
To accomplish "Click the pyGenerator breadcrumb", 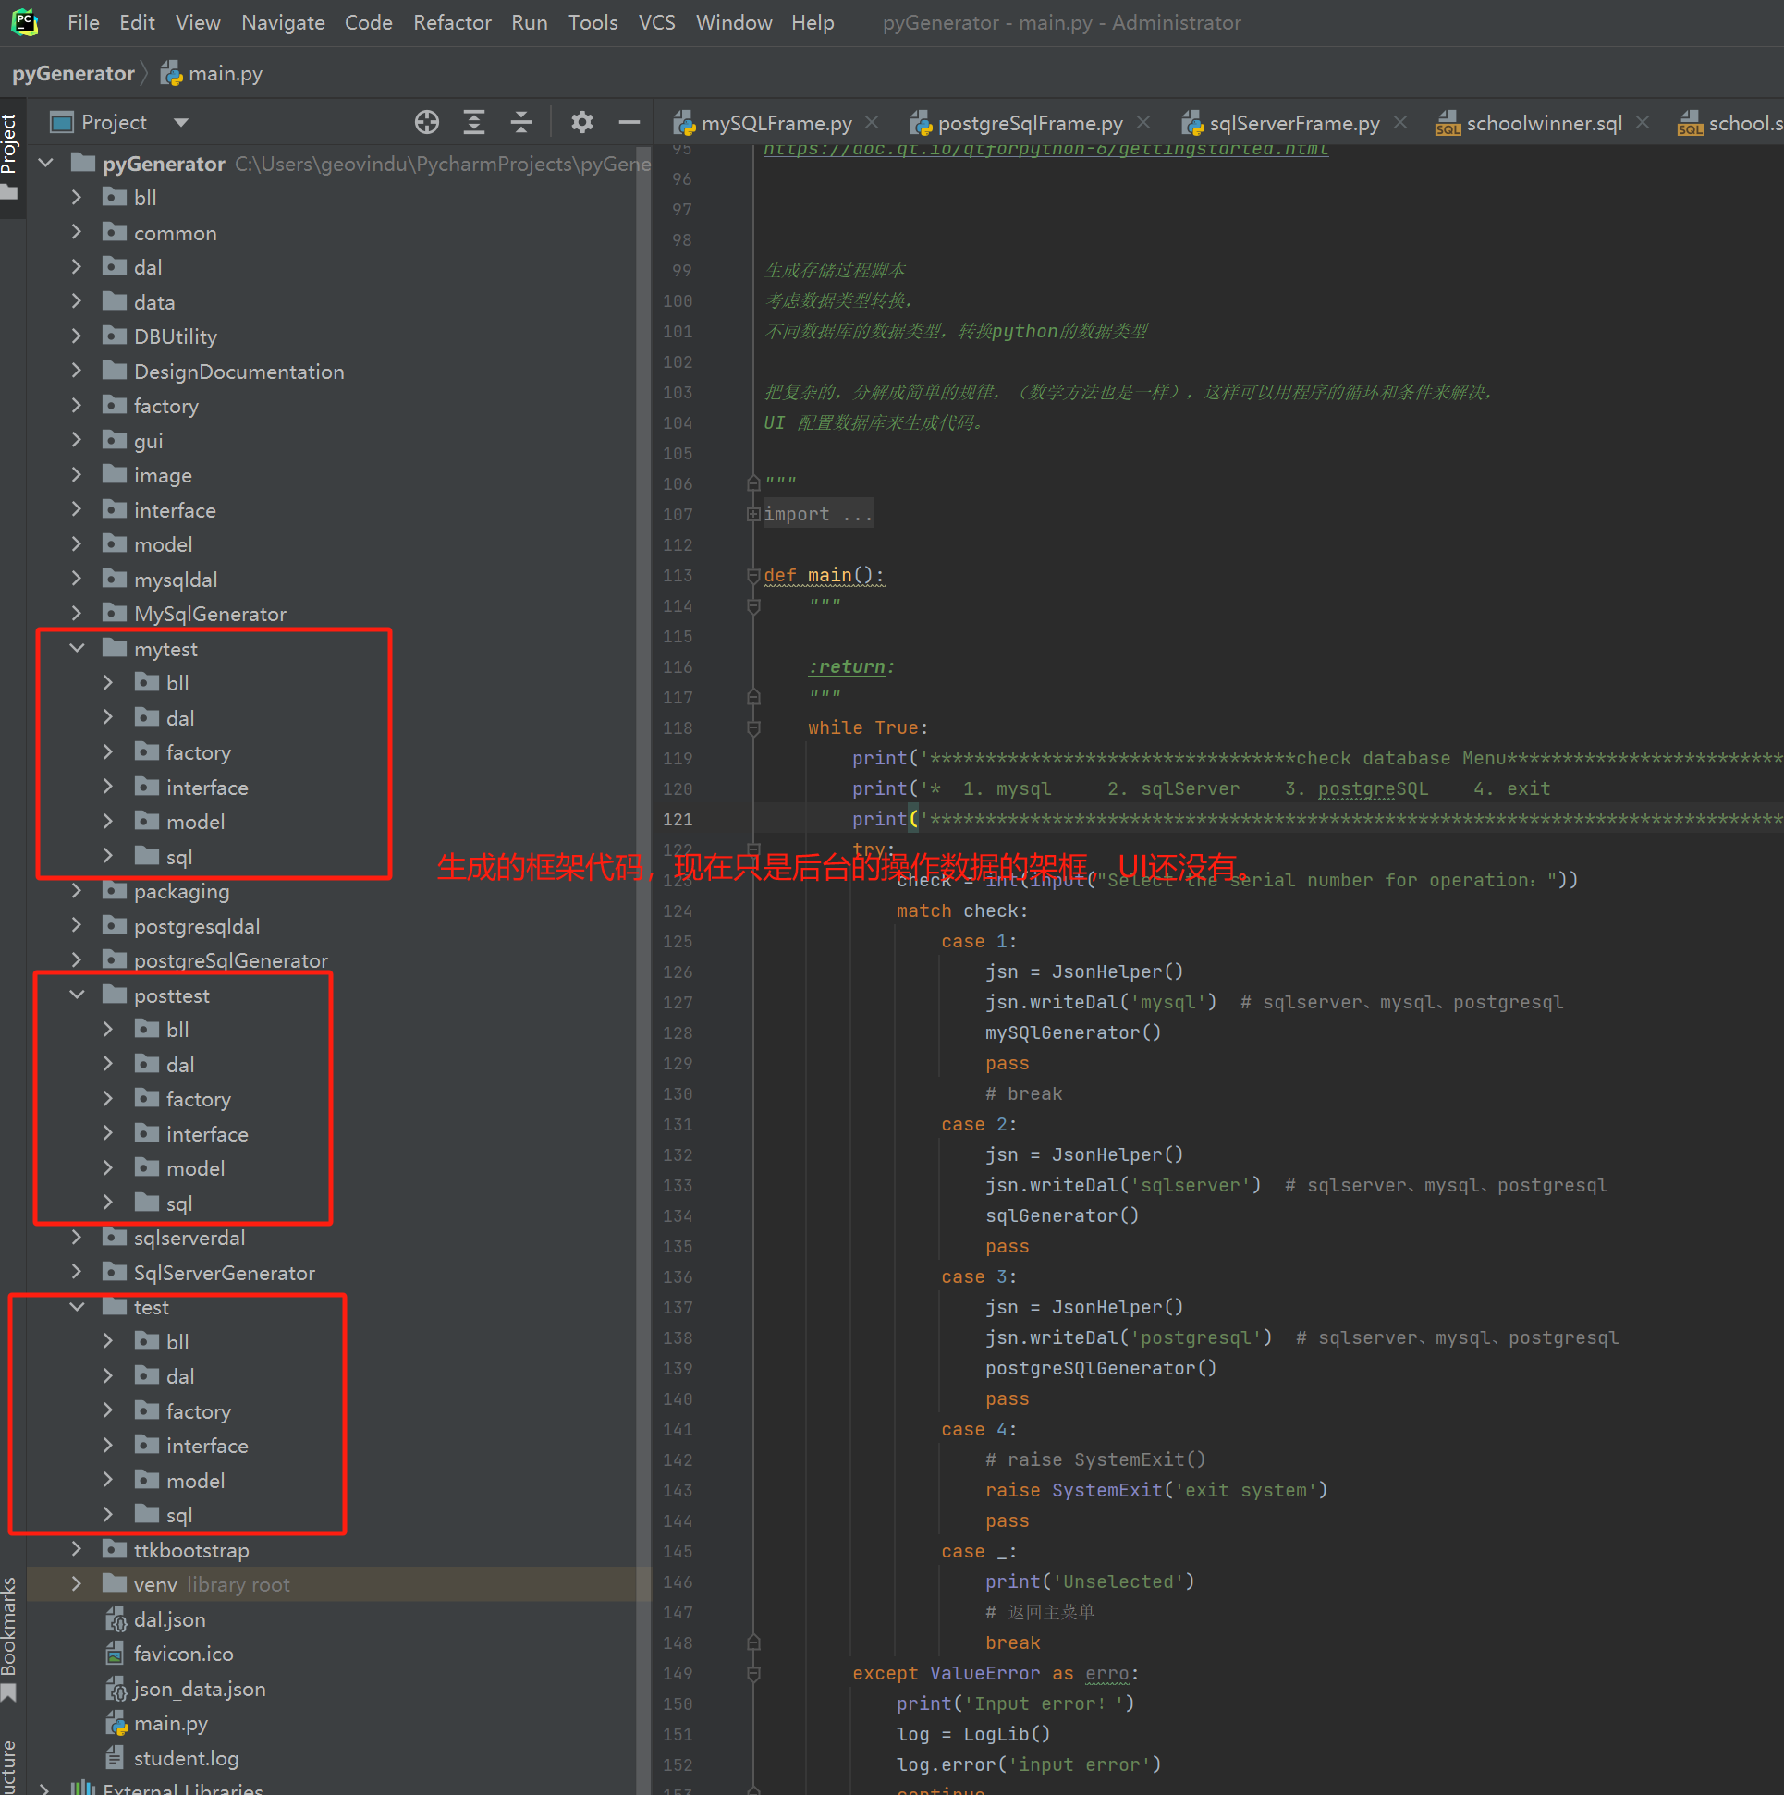I will point(73,73).
